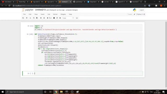Viewport: 167px width, 94px height.
Task: Open Task View on taskbar
Action: click(x=50, y=92)
